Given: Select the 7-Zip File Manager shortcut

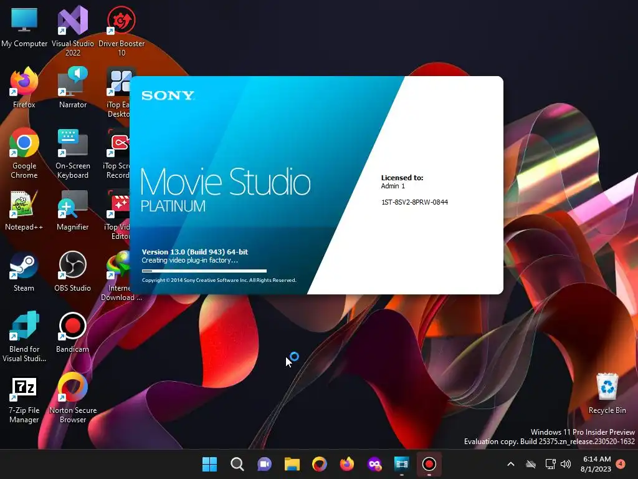Looking at the screenshot, I should (24, 400).
